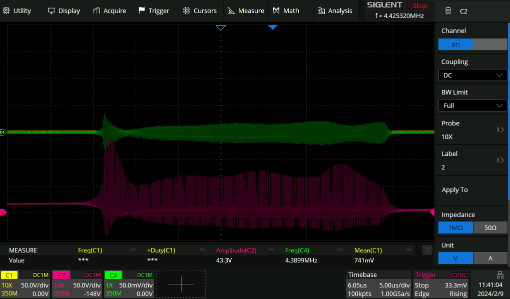
Task: Switch unit to A (amps)
Action: tap(490, 258)
